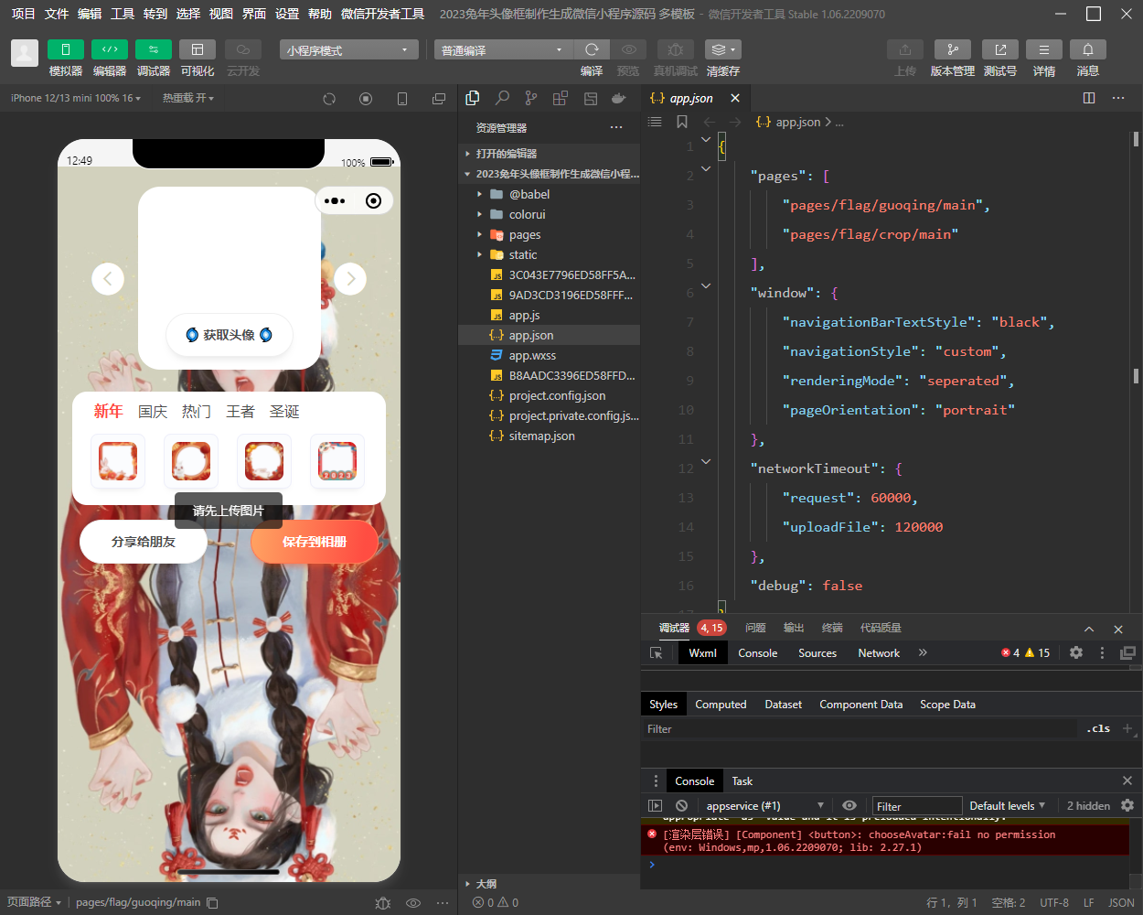
Task: Toggle the editor panel button
Action: point(110,49)
